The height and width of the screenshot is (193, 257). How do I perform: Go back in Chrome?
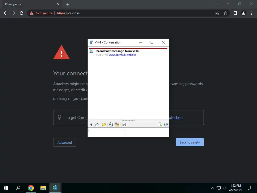pos(6,13)
